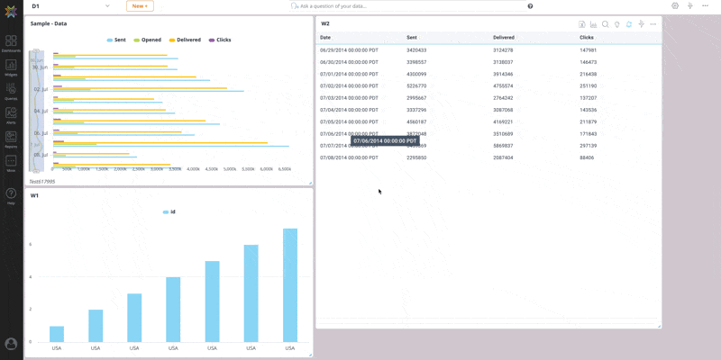Click the refresh icon on W2 widget
Viewport: 721px width, 360px height.
click(x=629, y=24)
